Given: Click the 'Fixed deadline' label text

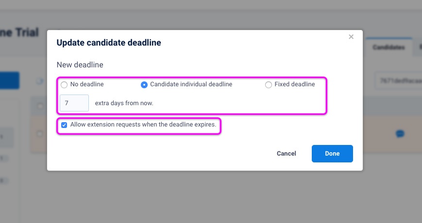Looking at the screenshot, I should coord(295,84).
